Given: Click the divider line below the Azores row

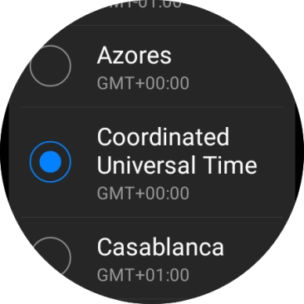Looking at the screenshot, I should pos(152,107).
